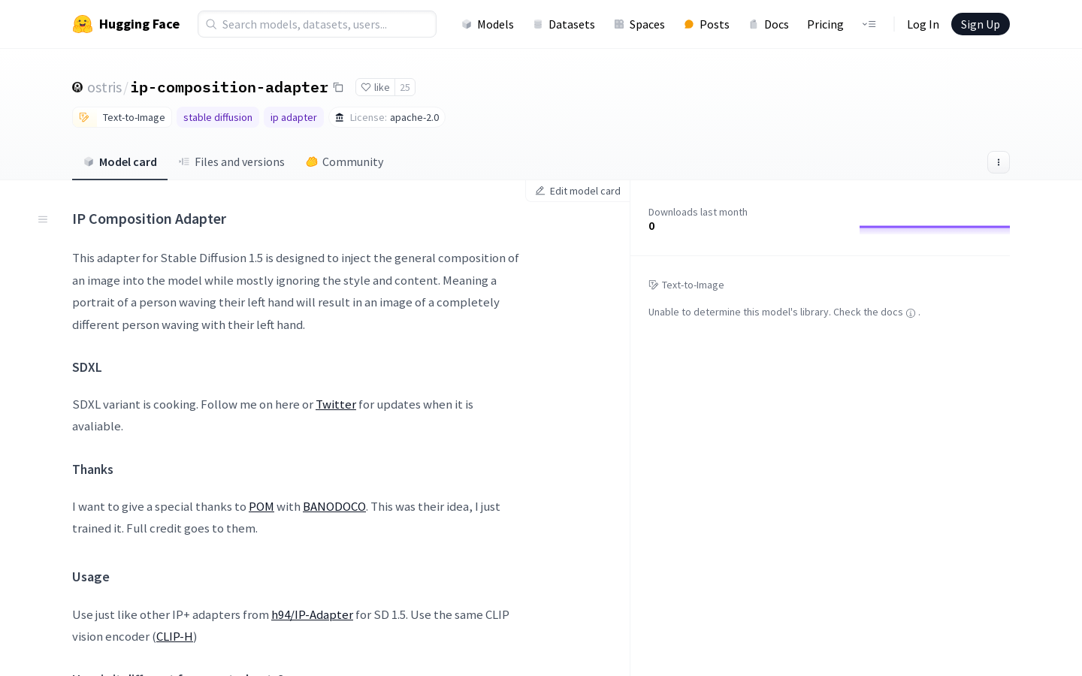Open the CLIP-H link
This screenshot has height=676, width=1082.
pyautogui.click(x=174, y=636)
